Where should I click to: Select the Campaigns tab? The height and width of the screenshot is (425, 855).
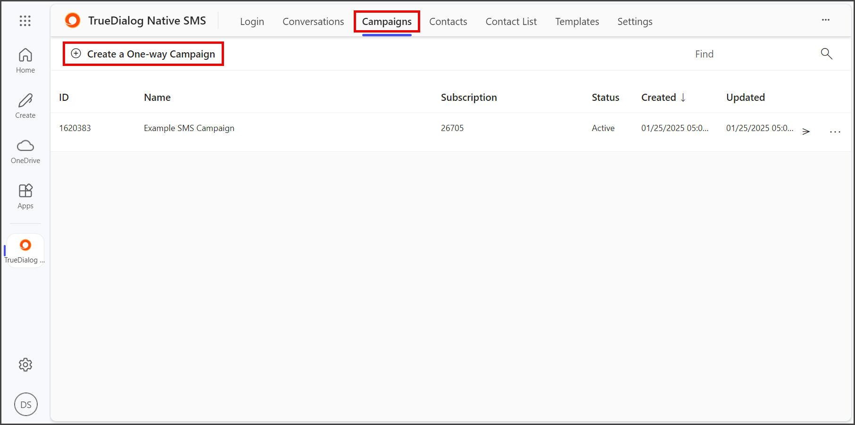[387, 22]
